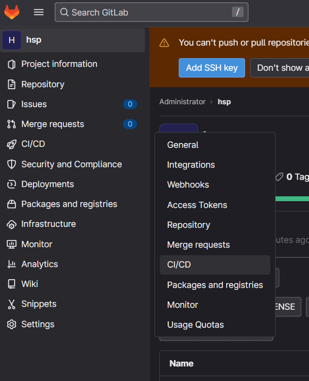This screenshot has width=309, height=381.
Task: Click the Settings gear icon
Action: pyautogui.click(x=12, y=324)
